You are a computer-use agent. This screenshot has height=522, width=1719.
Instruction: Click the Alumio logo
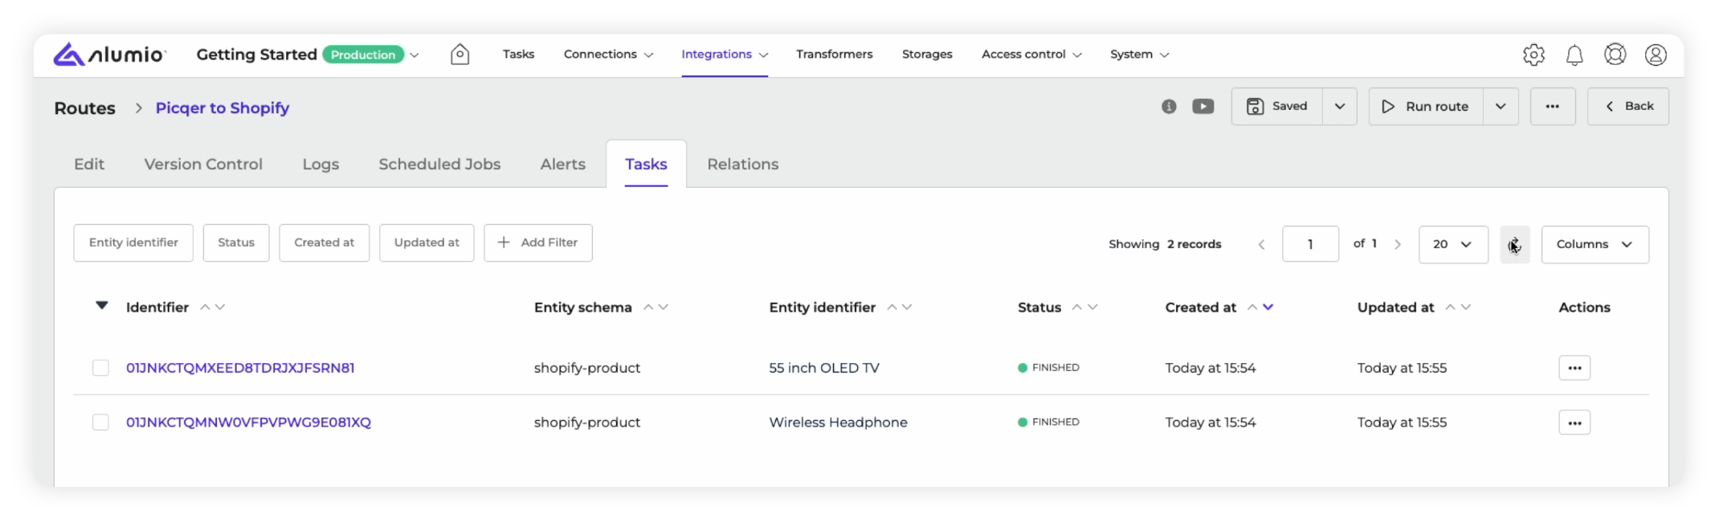110,55
